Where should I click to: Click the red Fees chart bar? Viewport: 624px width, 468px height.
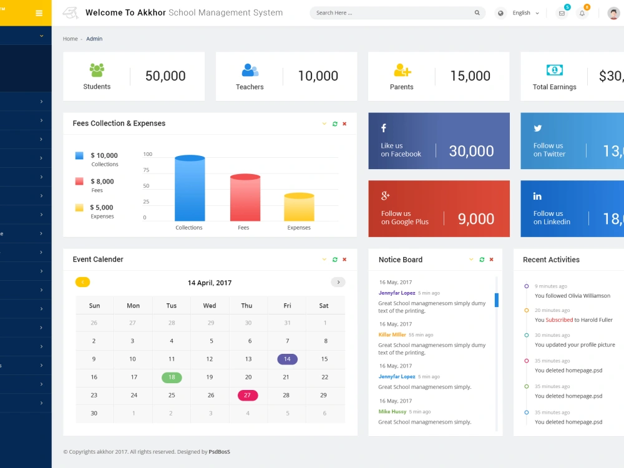point(245,197)
